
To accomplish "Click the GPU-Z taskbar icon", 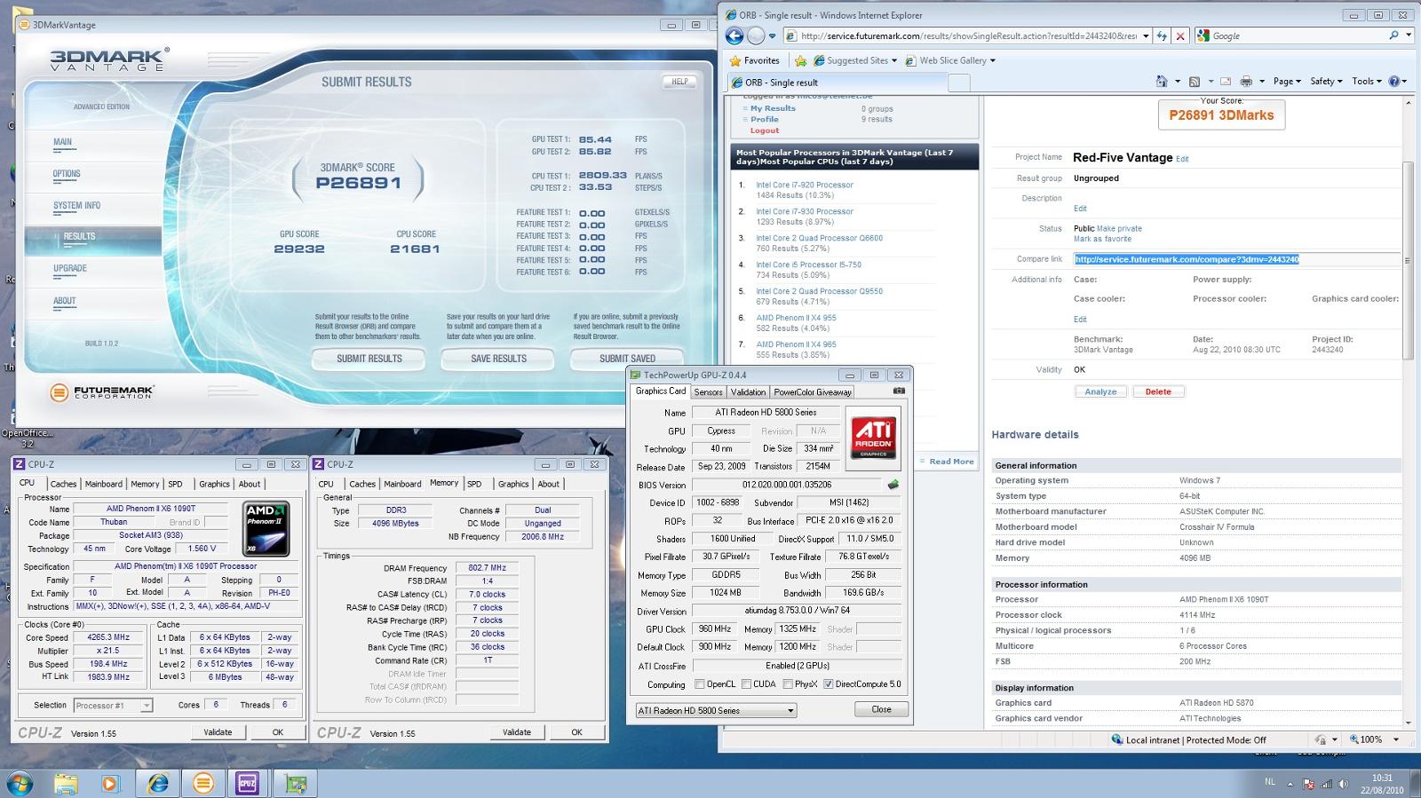I will (295, 783).
